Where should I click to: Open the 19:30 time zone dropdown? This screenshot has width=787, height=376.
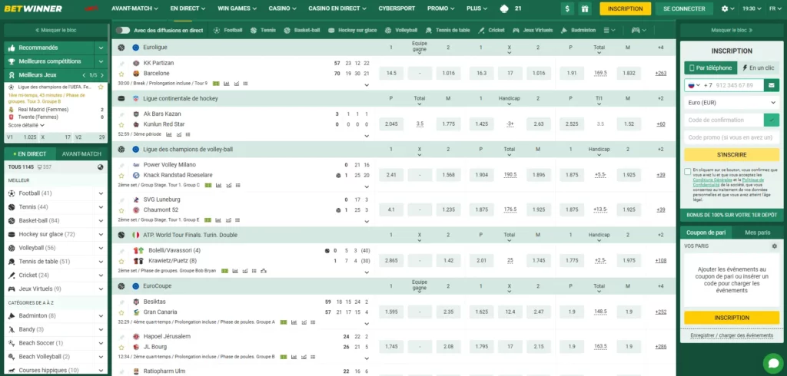coord(752,8)
